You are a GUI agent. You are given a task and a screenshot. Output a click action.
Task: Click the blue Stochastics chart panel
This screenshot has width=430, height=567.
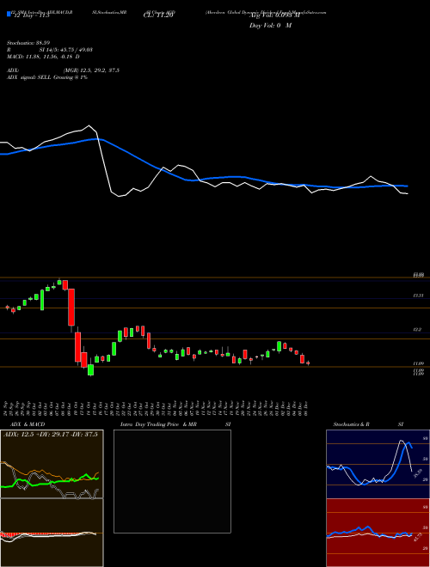pos(378,464)
